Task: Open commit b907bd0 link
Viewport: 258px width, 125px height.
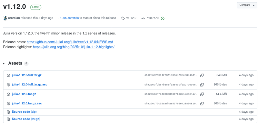Action: (x=153, y=18)
